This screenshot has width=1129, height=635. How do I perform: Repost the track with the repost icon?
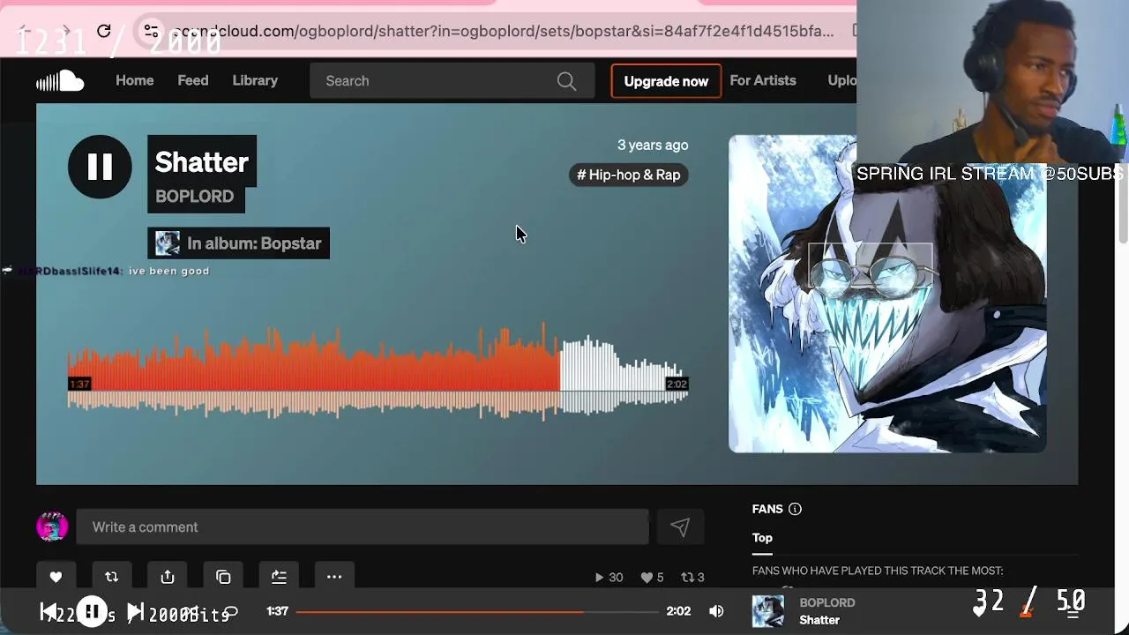[111, 577]
